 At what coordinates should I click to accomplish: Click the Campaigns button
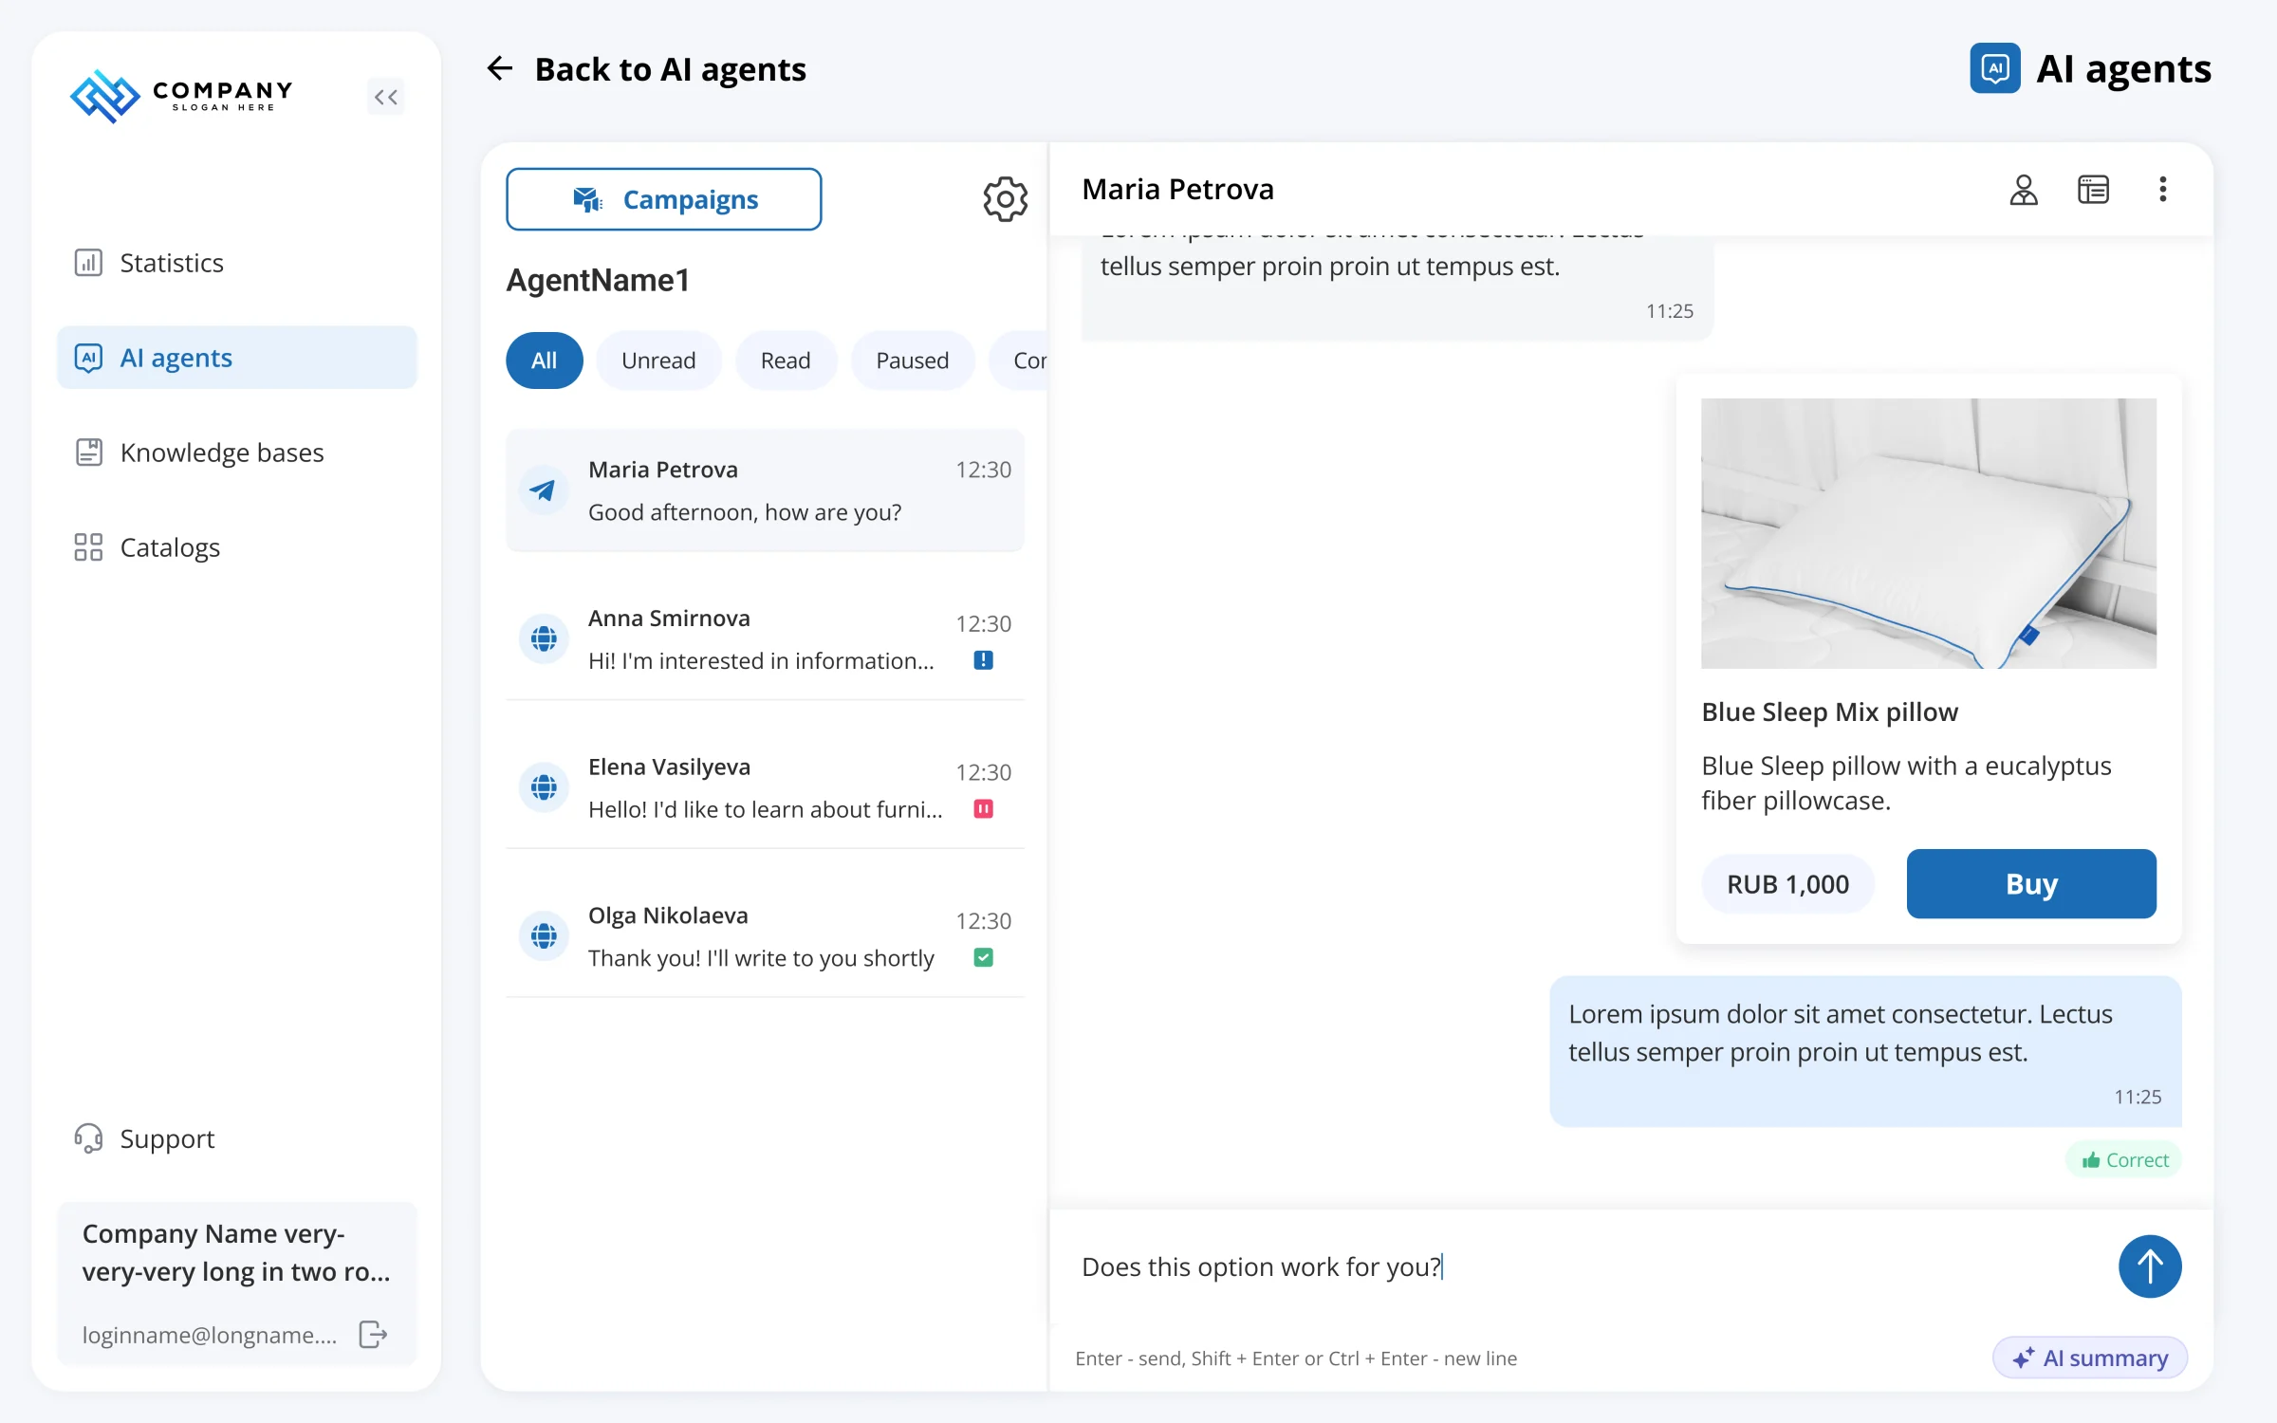[664, 199]
